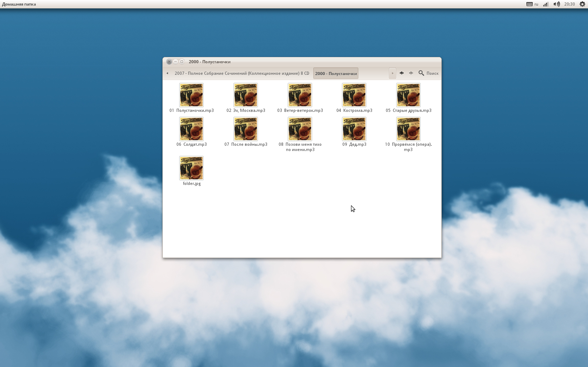The image size is (588, 367).
Task: Go to the 2007 - Полное Собрание Сочинений folder
Action: point(241,73)
